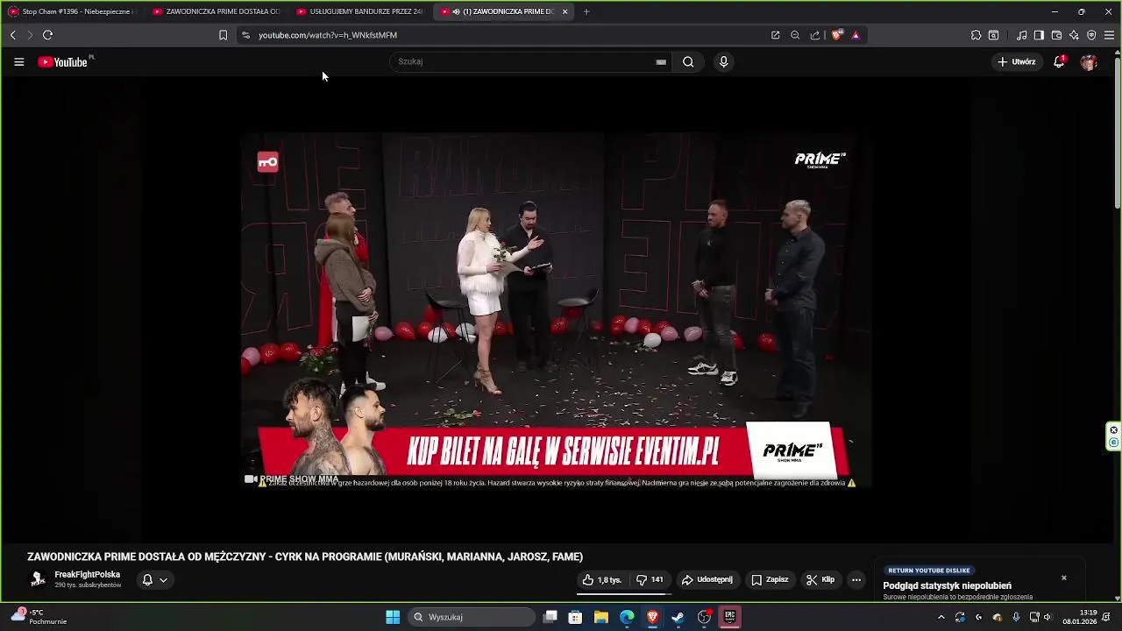Open Brave Shields lion icon
This screenshot has height=631, width=1122.
point(836,35)
